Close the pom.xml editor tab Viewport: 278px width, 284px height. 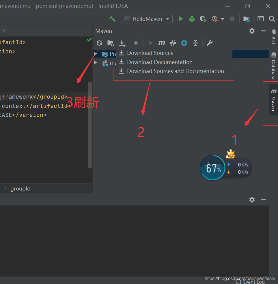pos(4,31)
